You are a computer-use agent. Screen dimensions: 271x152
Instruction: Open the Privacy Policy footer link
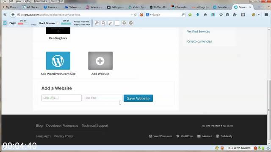click(64, 136)
